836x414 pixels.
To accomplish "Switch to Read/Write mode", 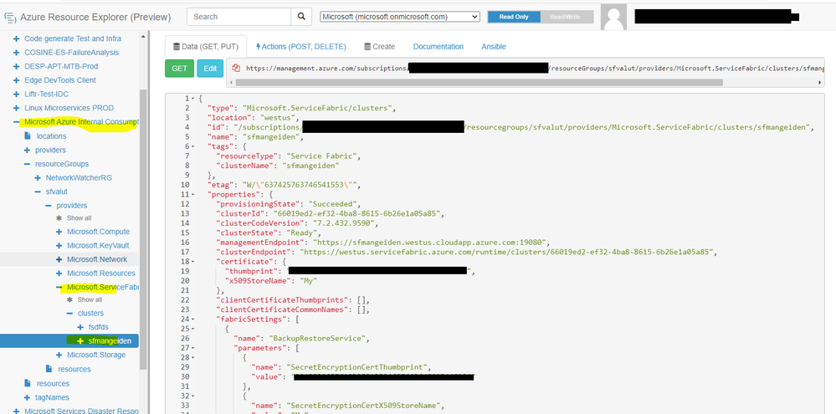I will pyautogui.click(x=567, y=17).
